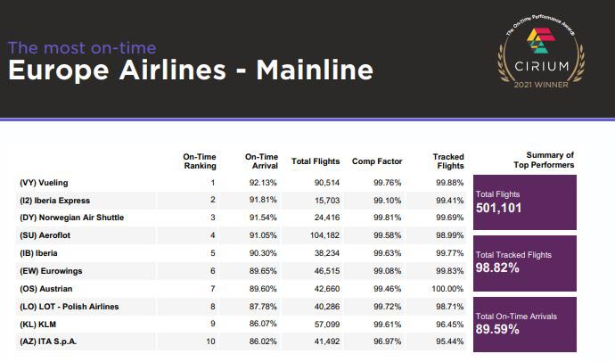Click "The most on-time" subtitle text
Image resolution: width=615 pixels, height=362 pixels.
(x=82, y=48)
